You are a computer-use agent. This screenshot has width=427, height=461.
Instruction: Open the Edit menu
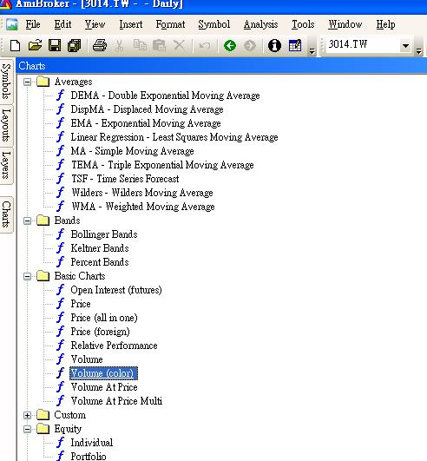62,24
